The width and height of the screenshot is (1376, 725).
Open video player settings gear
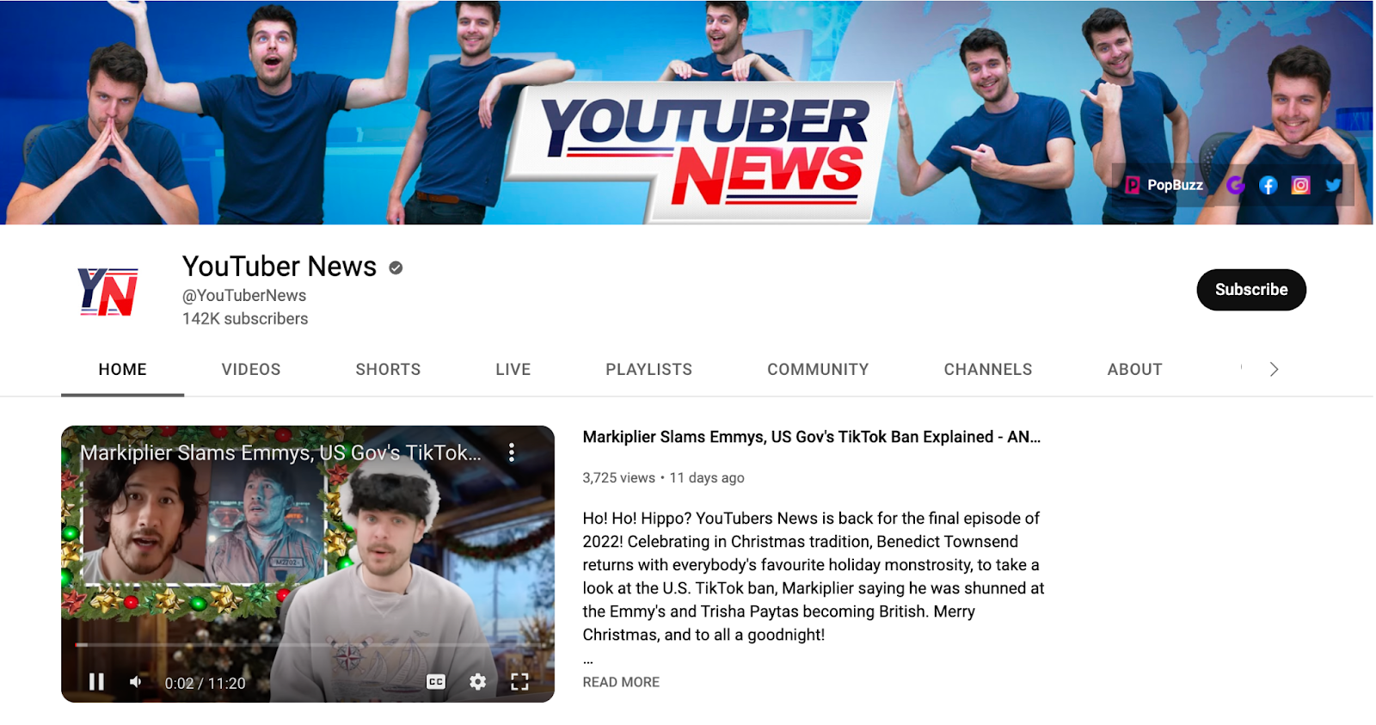[478, 682]
